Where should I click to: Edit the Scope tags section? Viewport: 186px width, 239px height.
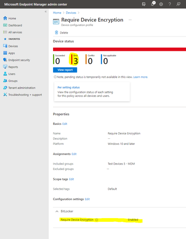(x=72, y=179)
